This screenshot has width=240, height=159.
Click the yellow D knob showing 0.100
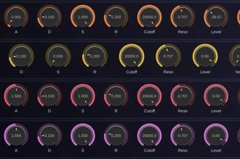pos(21,56)
